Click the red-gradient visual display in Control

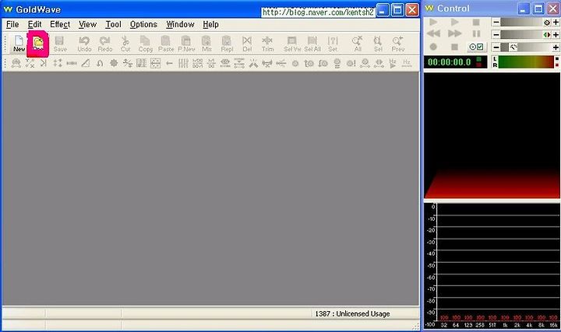tap(492, 135)
